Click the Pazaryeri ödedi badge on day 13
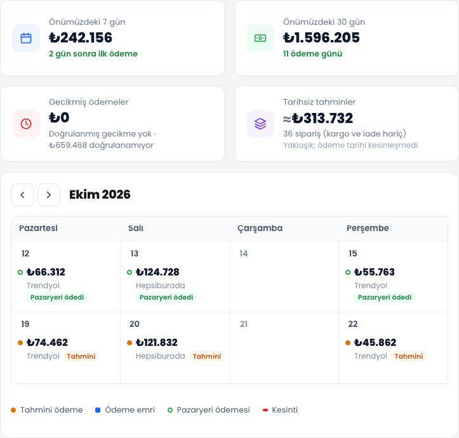459x438 pixels. [166, 298]
